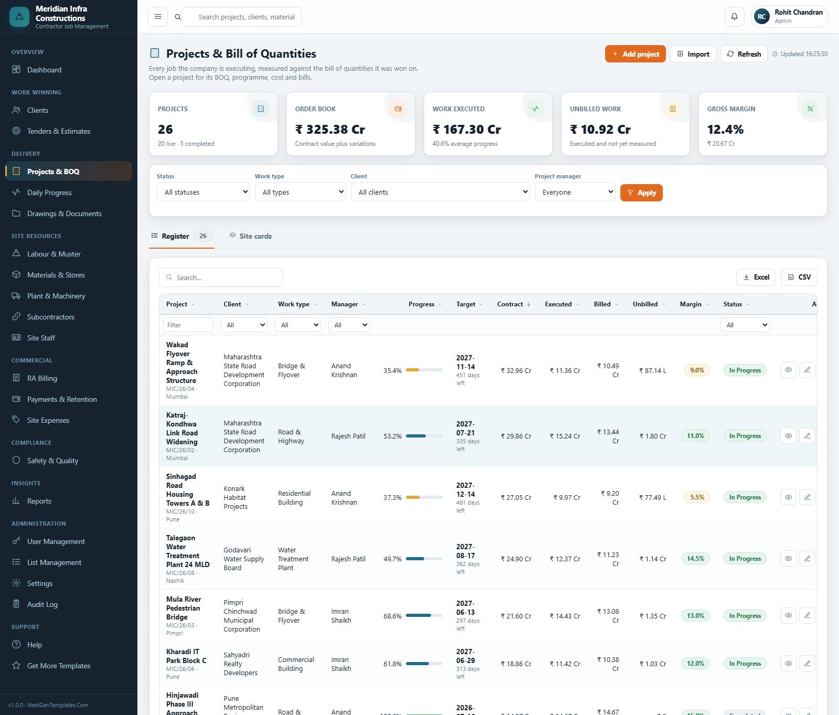Open Audit Log menu item
Image resolution: width=839 pixels, height=715 pixels.
click(69, 604)
